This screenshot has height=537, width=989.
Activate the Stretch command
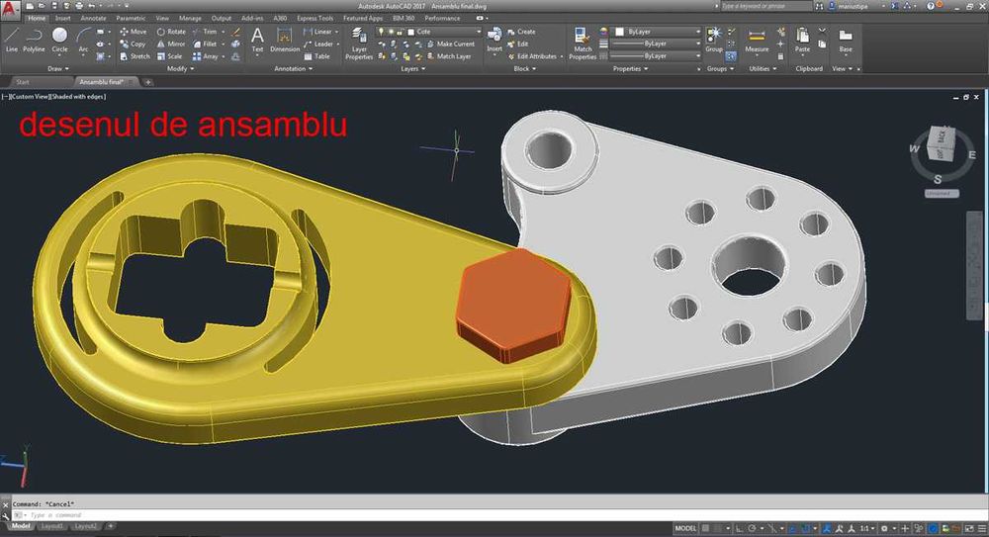coord(135,56)
